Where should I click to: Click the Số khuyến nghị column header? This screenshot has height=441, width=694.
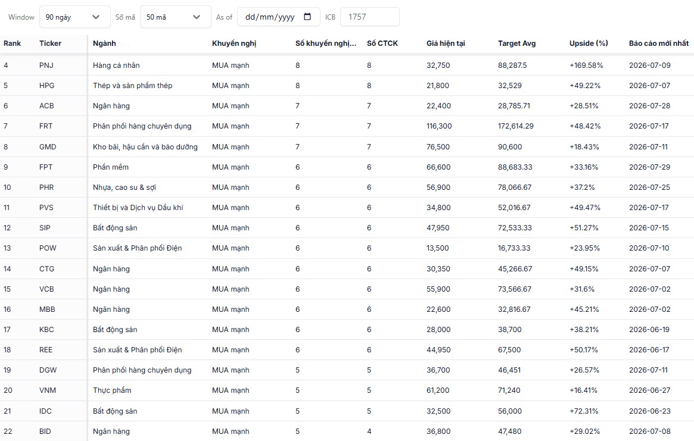[326, 43]
